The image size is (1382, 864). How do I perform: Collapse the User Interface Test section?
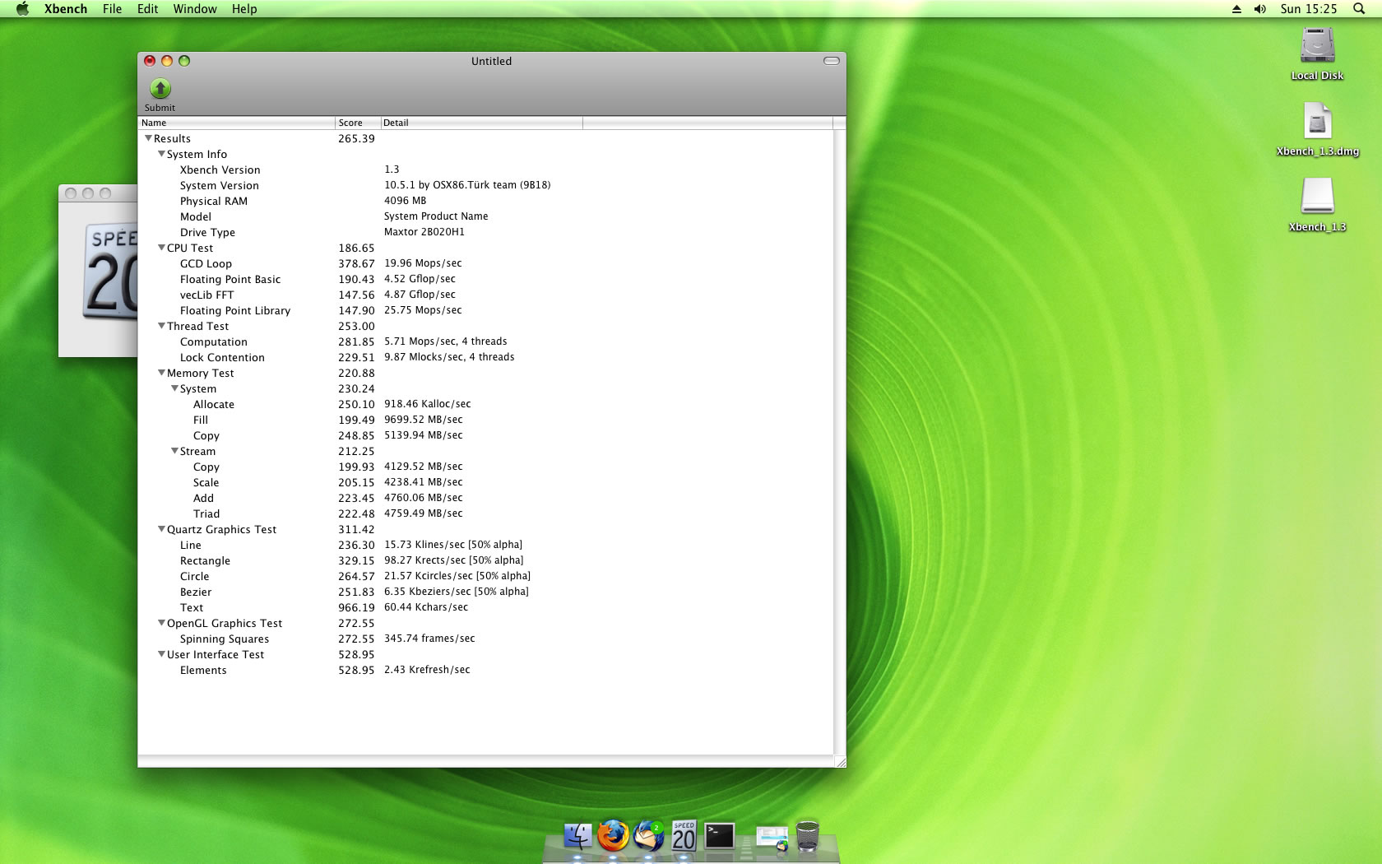pos(161,654)
